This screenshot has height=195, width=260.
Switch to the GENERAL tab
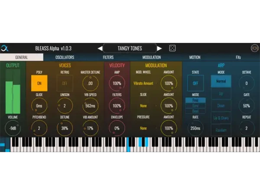tap(22, 57)
